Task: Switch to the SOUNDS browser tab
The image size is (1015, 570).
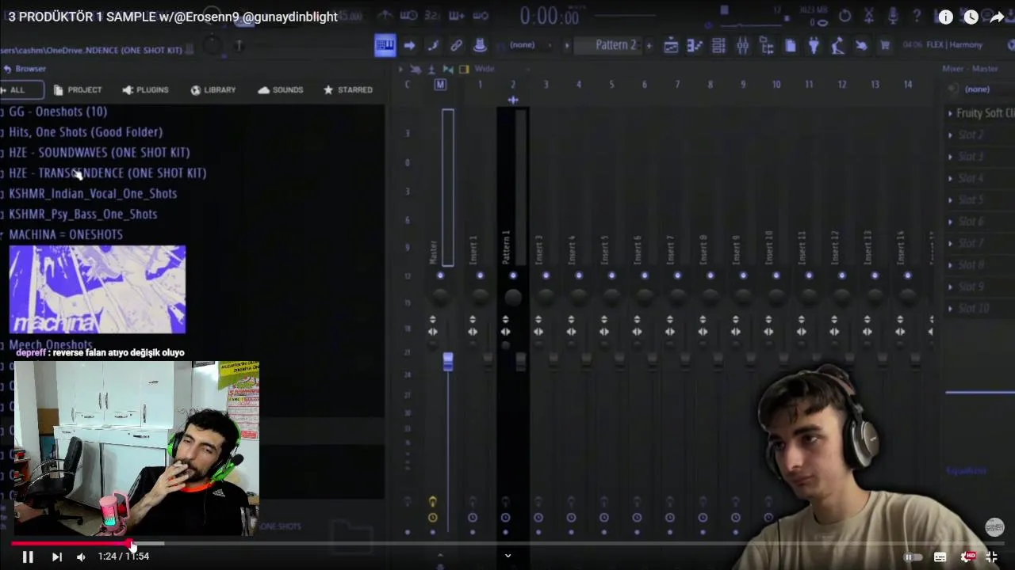Action: click(x=281, y=90)
